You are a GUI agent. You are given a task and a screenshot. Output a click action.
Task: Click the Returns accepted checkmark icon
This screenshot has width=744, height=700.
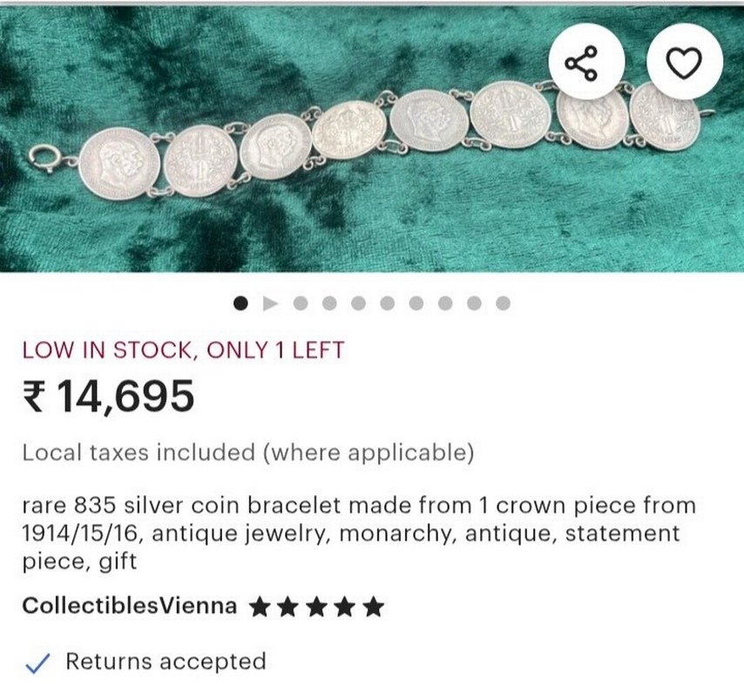click(x=37, y=663)
